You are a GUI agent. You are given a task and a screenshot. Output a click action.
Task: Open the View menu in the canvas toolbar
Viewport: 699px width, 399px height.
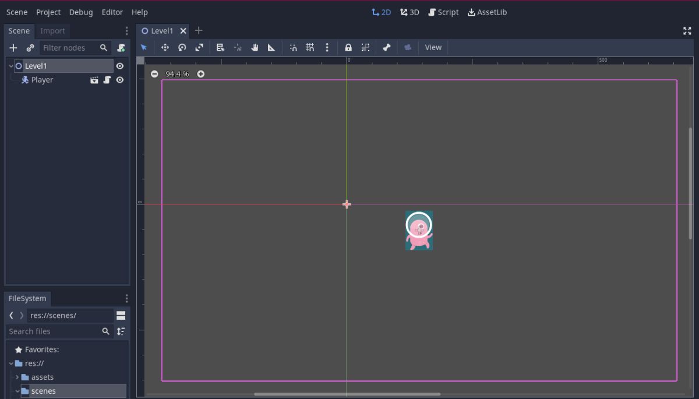433,47
